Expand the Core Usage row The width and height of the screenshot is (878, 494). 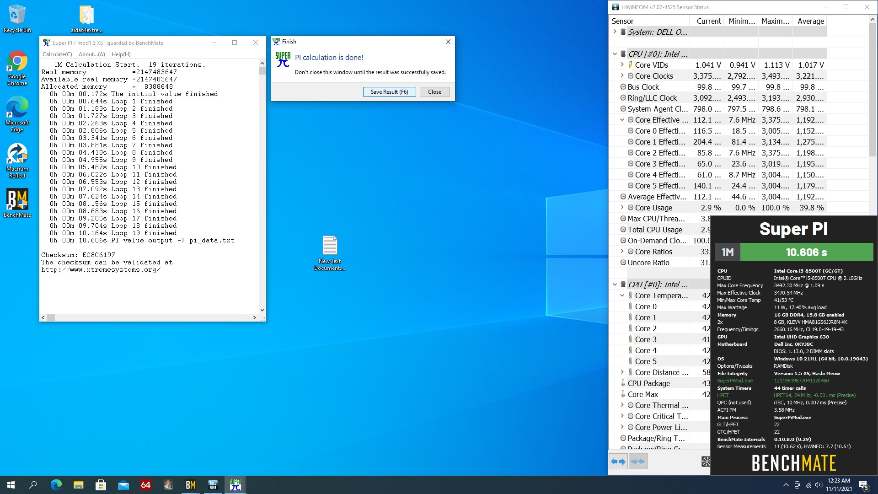point(622,208)
